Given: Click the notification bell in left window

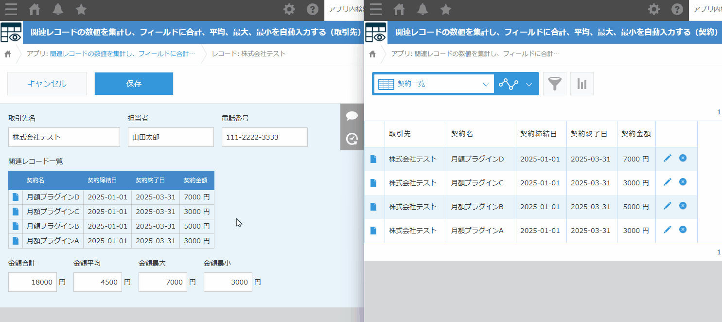Looking at the screenshot, I should (58, 9).
